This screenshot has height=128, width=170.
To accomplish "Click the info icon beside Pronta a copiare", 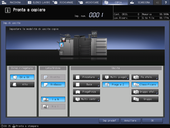I will (x=8, y=10).
